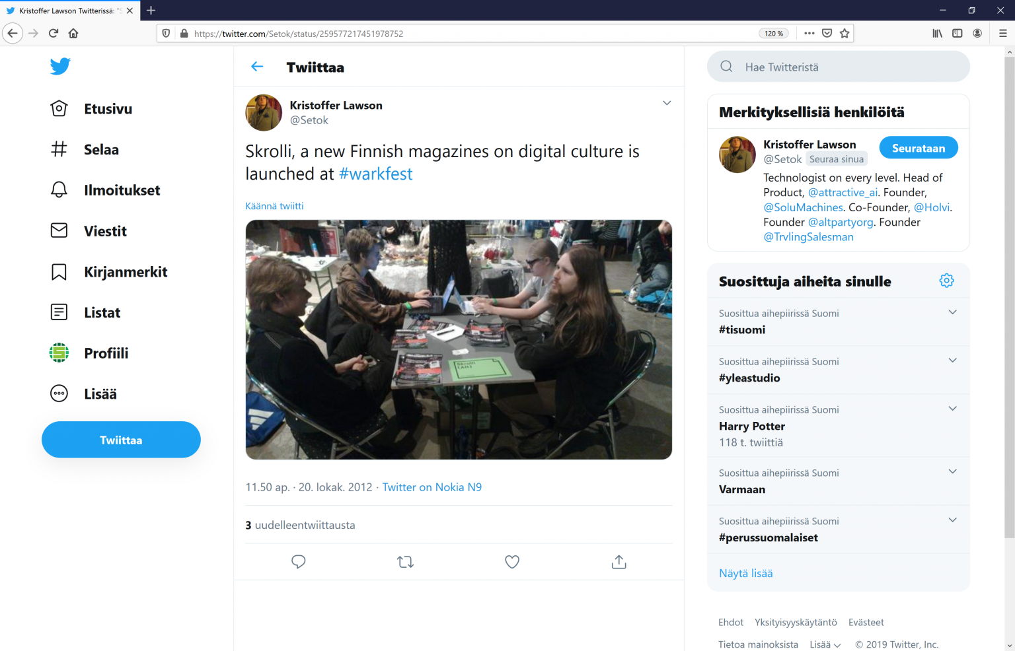This screenshot has height=651, width=1015.
Task: Retweet using the retweet arrows icon
Action: (x=405, y=562)
